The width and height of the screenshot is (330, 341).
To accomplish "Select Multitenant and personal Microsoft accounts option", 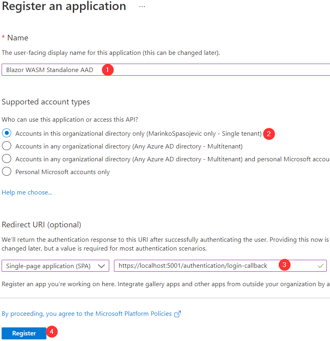I will 7,159.
